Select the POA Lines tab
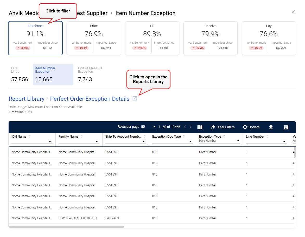Screen dimensions: 305x237 pos(20,75)
